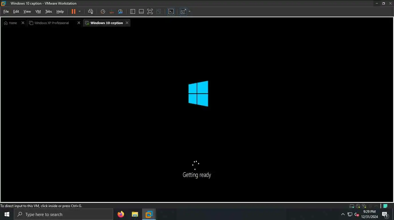This screenshot has width=394, height=220.
Task: Take a snapshot of this virtual machine
Action: [x=103, y=11]
